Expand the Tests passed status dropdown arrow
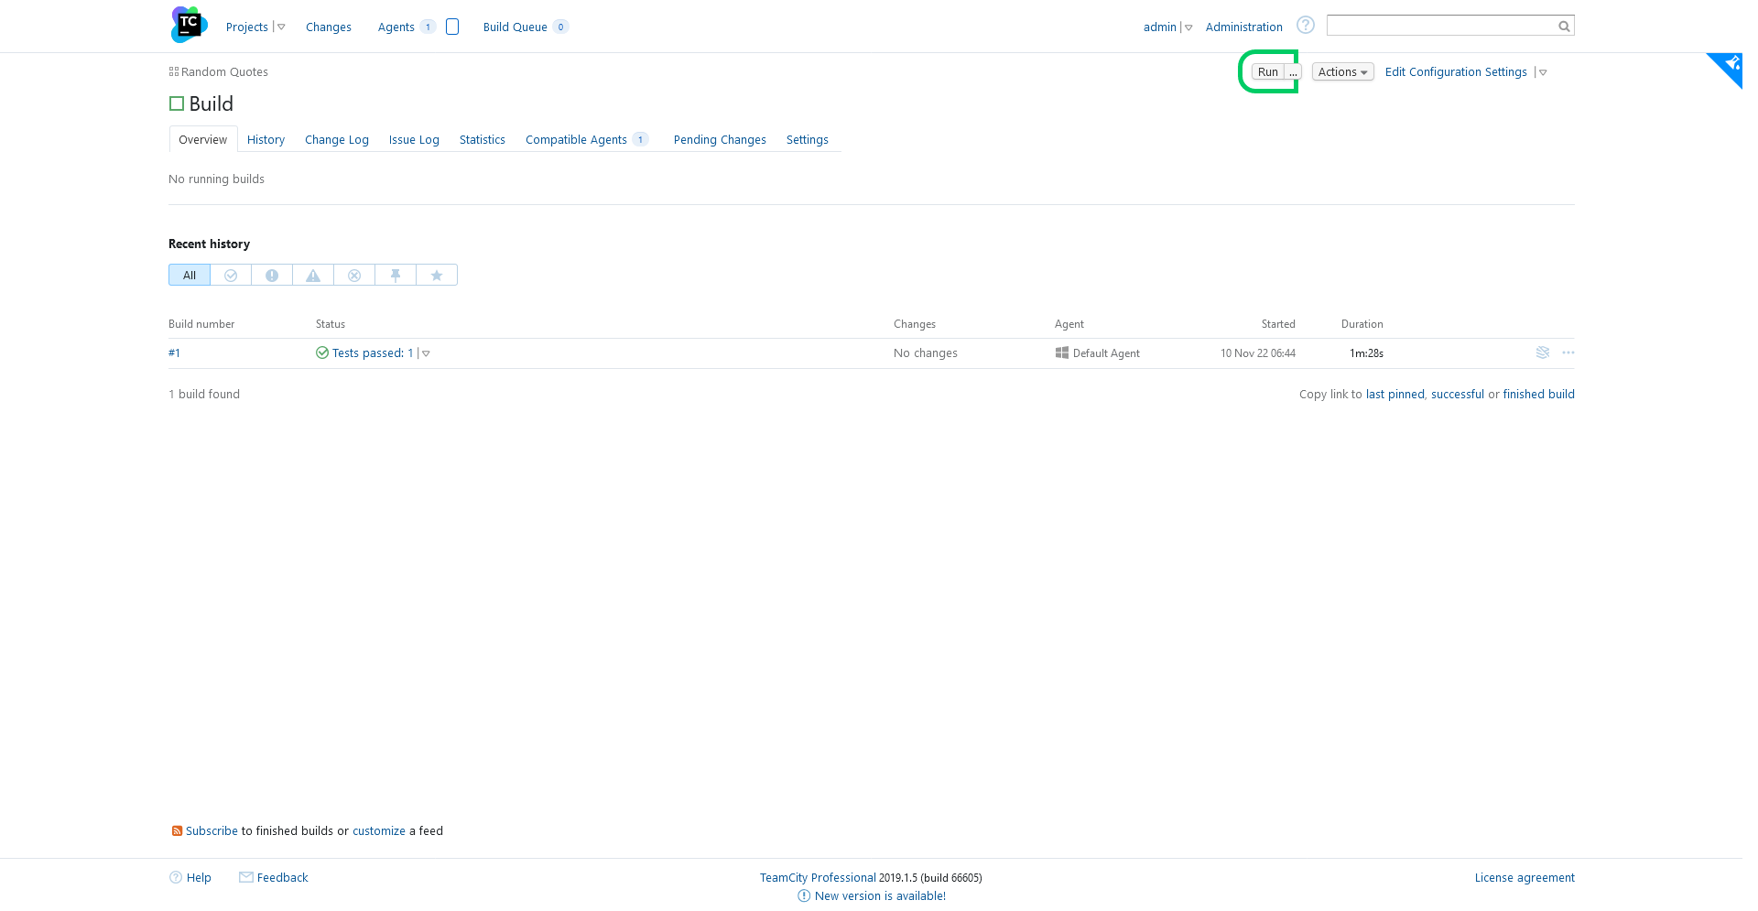The height and width of the screenshot is (911, 1758). point(426,353)
